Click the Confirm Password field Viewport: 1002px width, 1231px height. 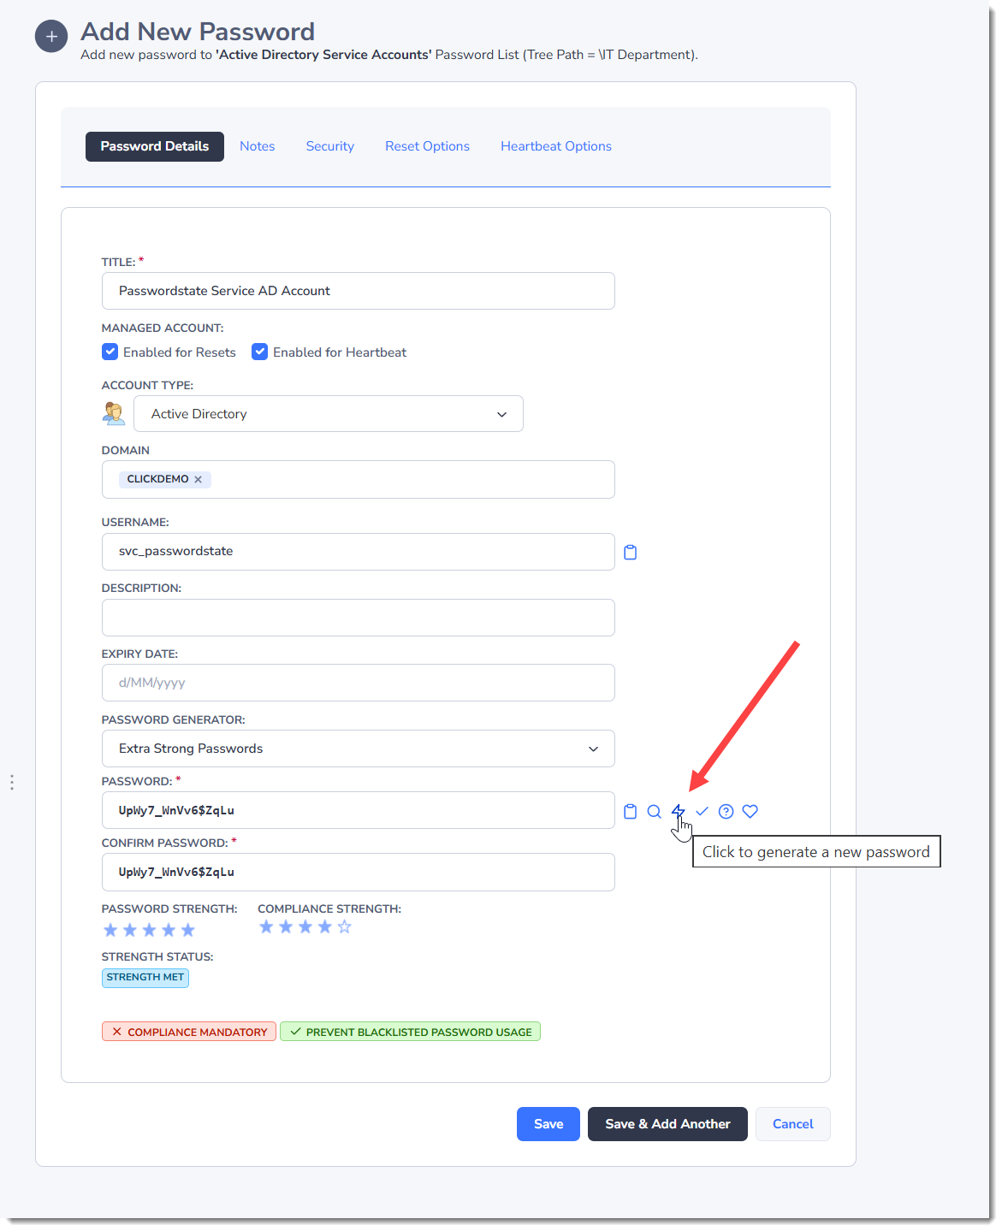click(359, 873)
